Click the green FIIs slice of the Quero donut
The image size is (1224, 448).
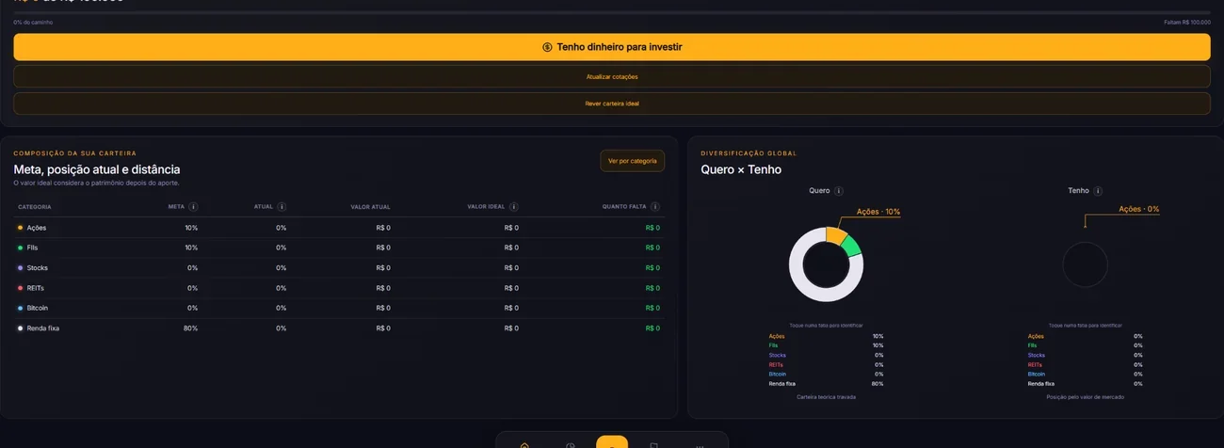(853, 248)
